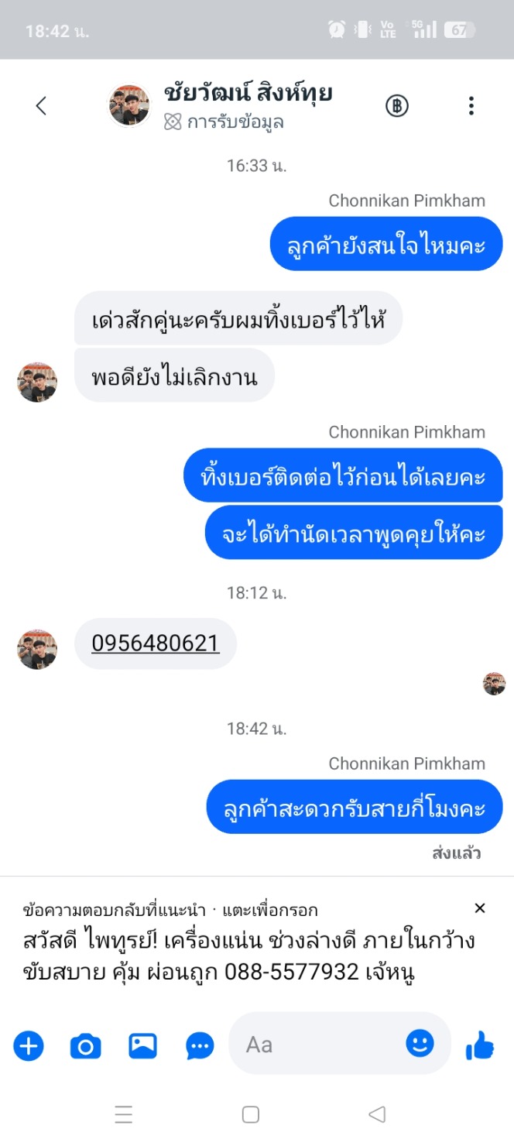The image size is (514, 1146).
Task: Dismiss the suggested reply with X
Action: click(x=480, y=908)
